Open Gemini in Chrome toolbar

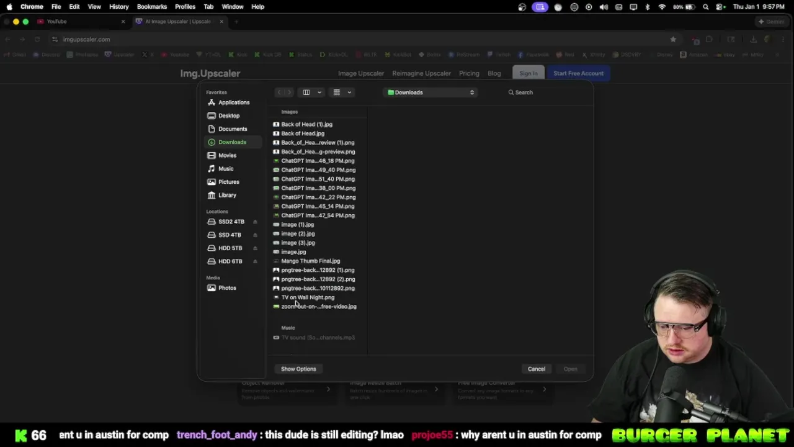[x=772, y=22]
